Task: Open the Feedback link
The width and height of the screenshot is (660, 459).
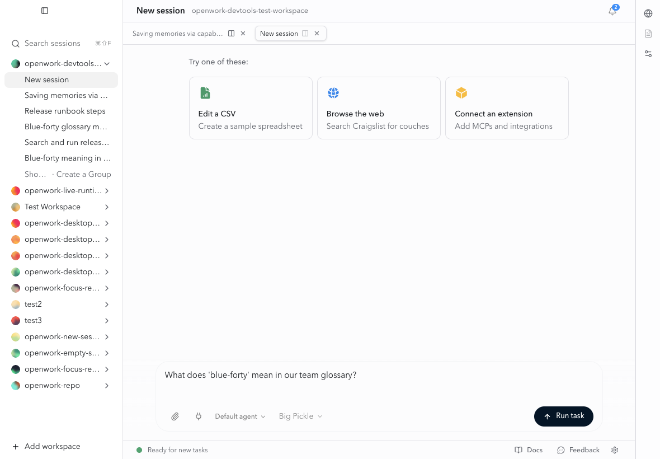Action: point(578,450)
